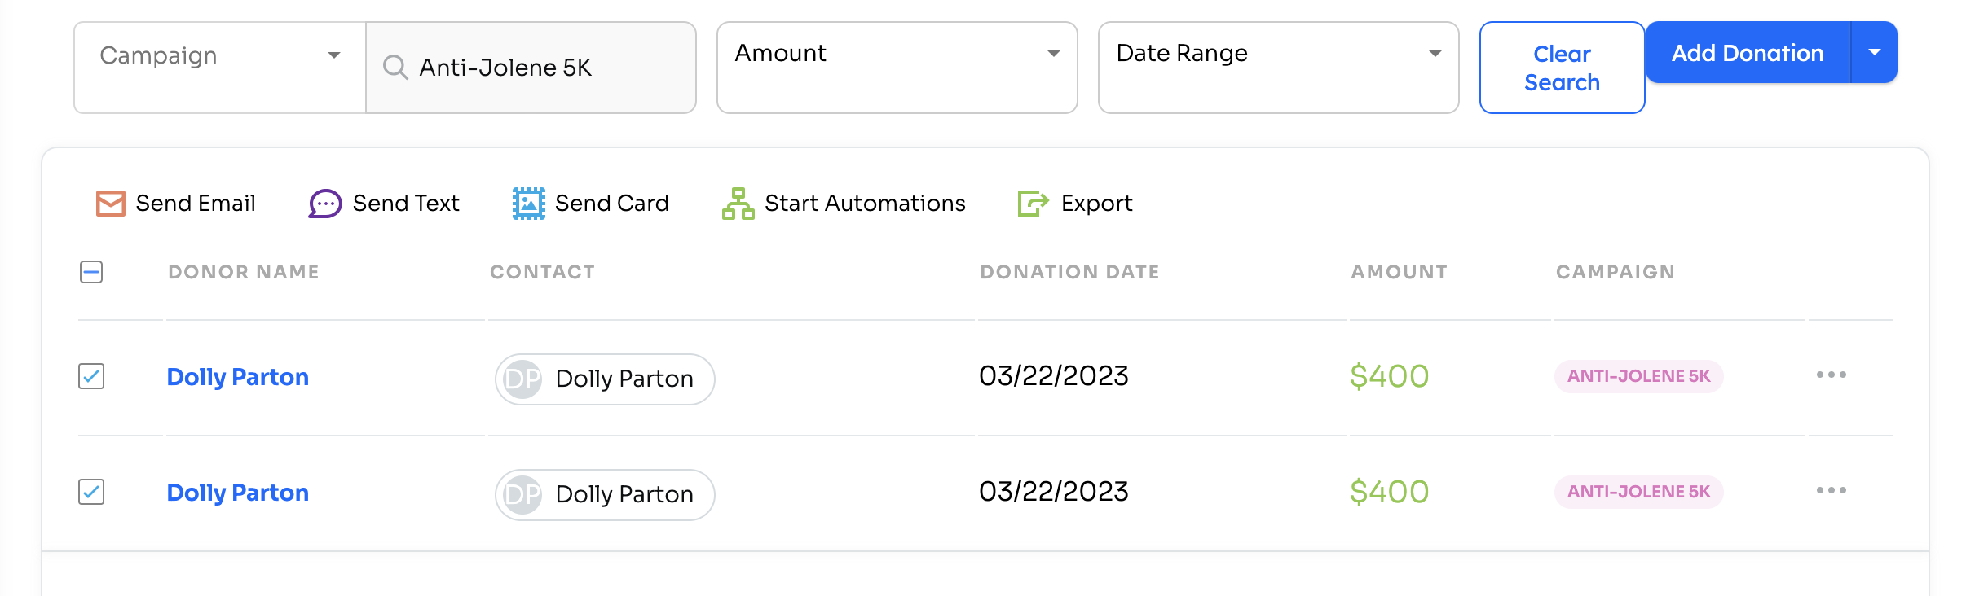Uncheck the first Dolly Parton row checkbox
The height and width of the screenshot is (596, 1966).
click(91, 376)
